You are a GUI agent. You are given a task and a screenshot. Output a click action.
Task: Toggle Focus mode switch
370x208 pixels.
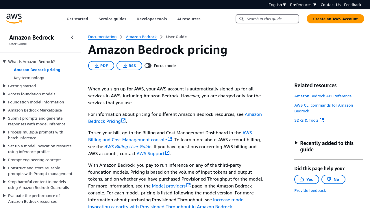148,66
